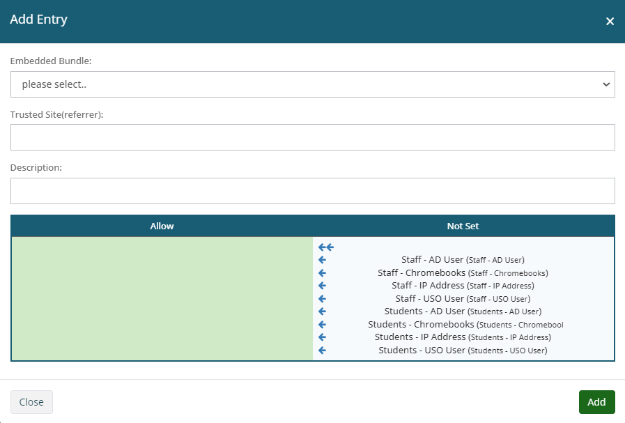Viewport: 625px width, 423px height.
Task: Click the arrow next to Students - AD User
Action: coord(322,312)
